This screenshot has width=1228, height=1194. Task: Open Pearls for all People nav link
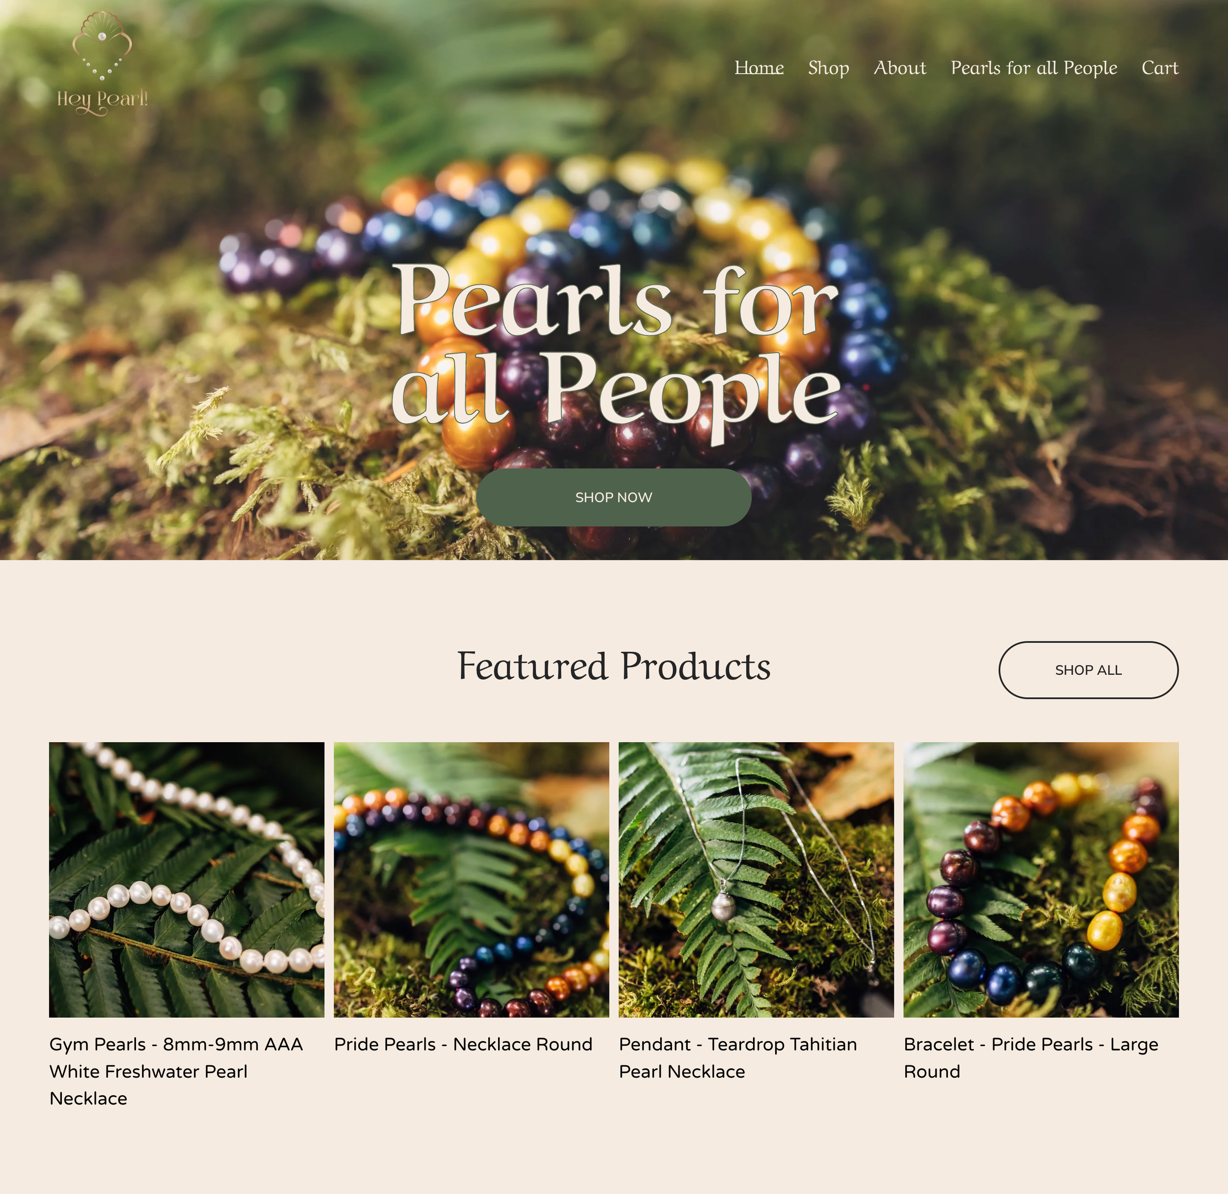[1033, 68]
